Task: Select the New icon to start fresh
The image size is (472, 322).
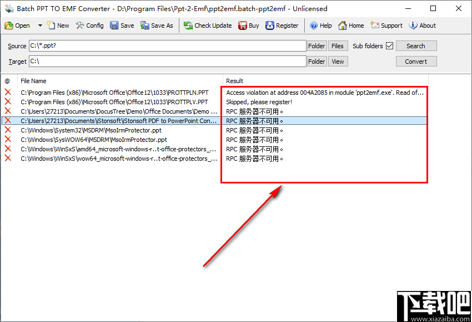Action: (57, 25)
